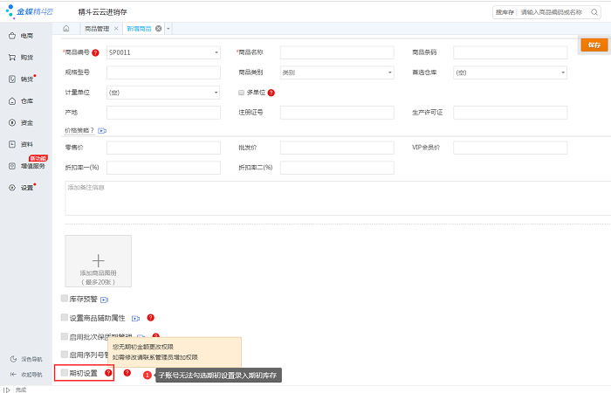Viewport: 611px width, 393px height.
Task: Open the 首选仓库 dropdown
Action: coord(510,72)
